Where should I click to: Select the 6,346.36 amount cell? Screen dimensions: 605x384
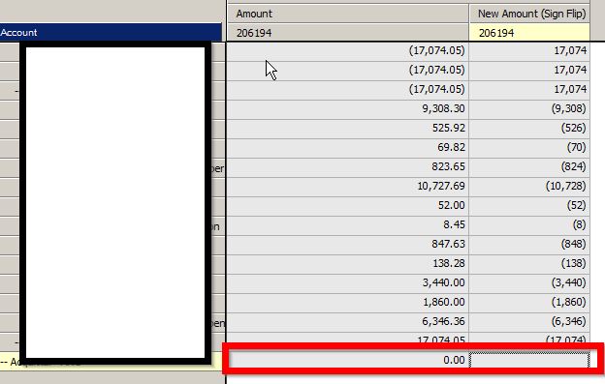348,322
